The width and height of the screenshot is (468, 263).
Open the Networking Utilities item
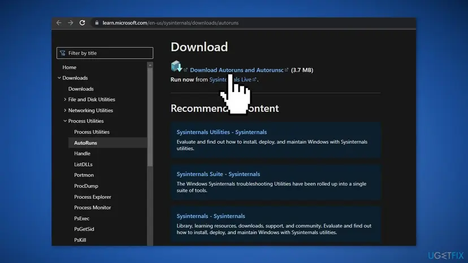click(90, 110)
